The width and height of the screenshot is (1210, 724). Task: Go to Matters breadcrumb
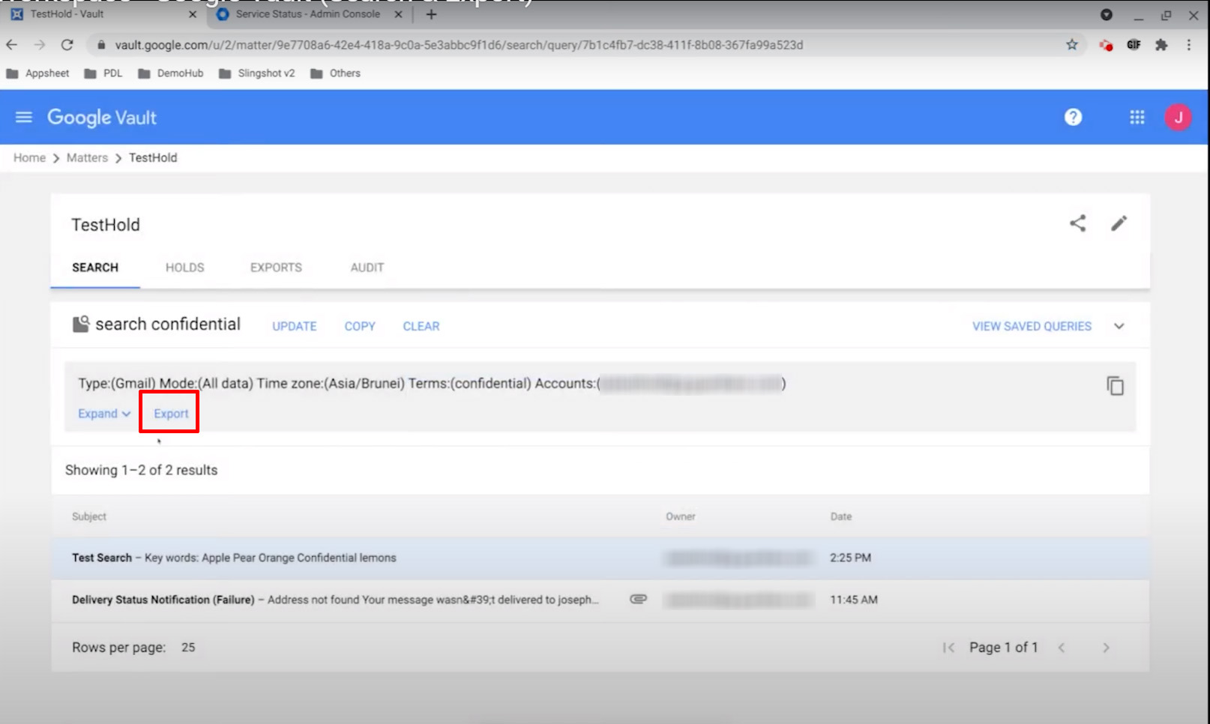[x=87, y=157]
